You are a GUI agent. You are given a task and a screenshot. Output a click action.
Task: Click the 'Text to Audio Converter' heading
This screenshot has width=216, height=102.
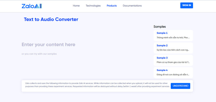coord(51,19)
